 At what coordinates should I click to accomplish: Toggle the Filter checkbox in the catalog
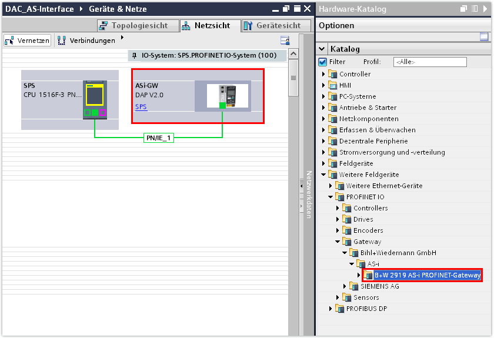322,62
